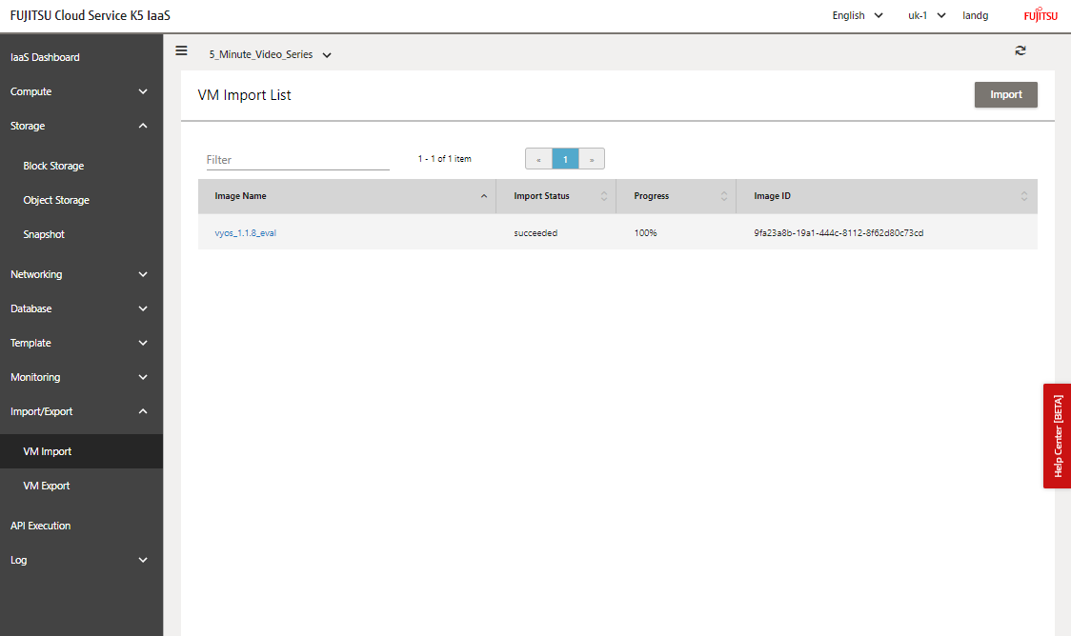Click the Fujitsu logo

(1041, 15)
